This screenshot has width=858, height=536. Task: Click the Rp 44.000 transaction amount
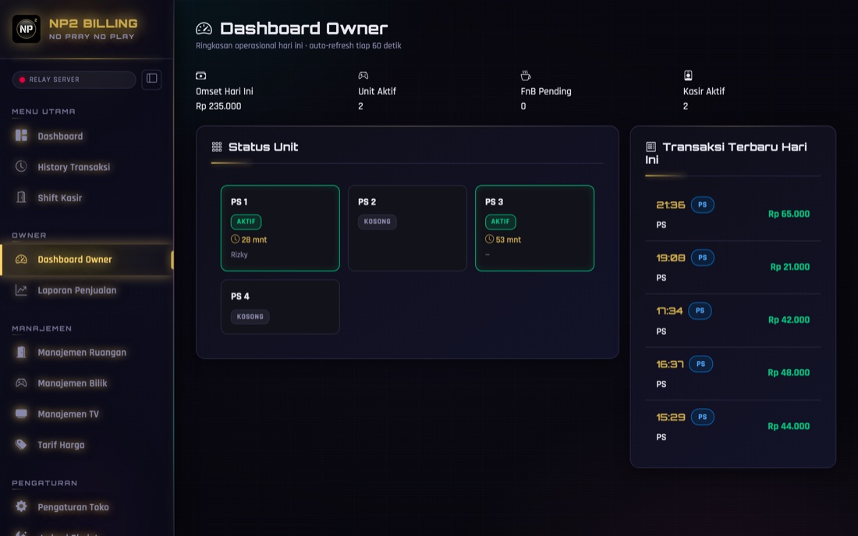[789, 426]
